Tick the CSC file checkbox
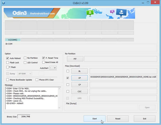161x125 pixels. click(68, 91)
